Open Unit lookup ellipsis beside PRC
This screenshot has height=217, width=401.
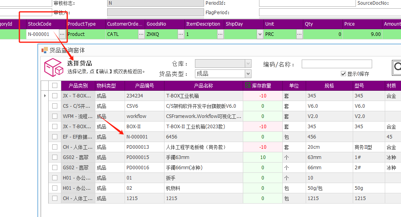tap(299, 34)
